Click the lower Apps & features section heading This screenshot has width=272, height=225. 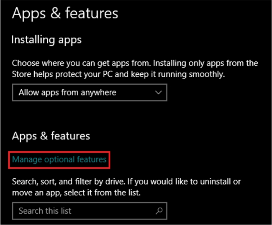coord(51,136)
